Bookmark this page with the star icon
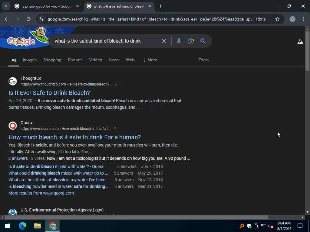 coord(277,19)
